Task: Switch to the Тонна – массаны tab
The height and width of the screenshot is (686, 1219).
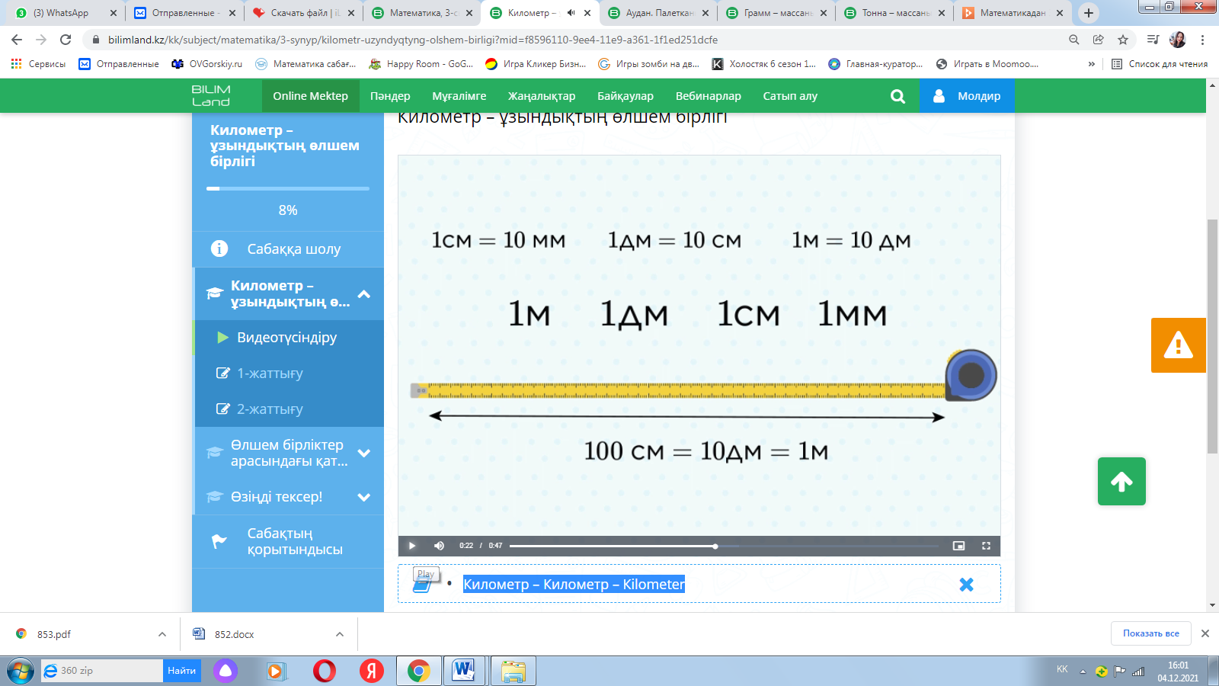Action: click(896, 13)
